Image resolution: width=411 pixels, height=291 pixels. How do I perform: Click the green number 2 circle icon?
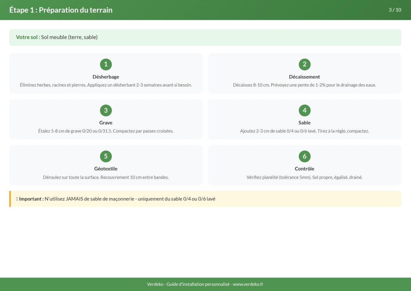pos(305,64)
